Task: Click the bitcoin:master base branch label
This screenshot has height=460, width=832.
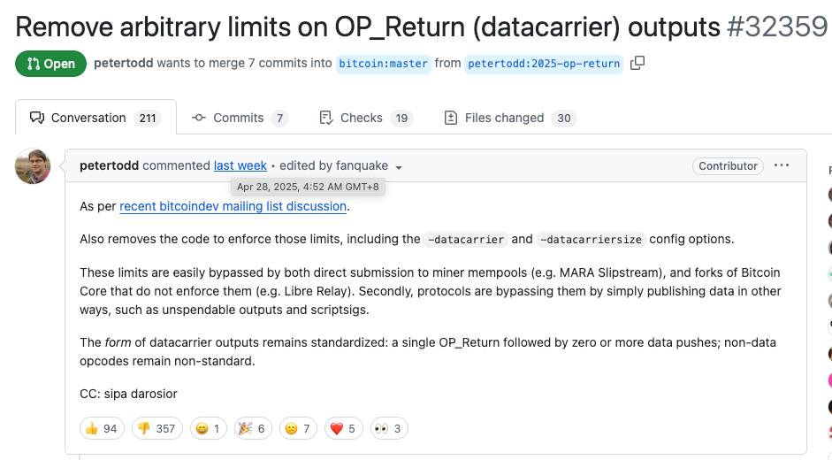Action: [383, 64]
